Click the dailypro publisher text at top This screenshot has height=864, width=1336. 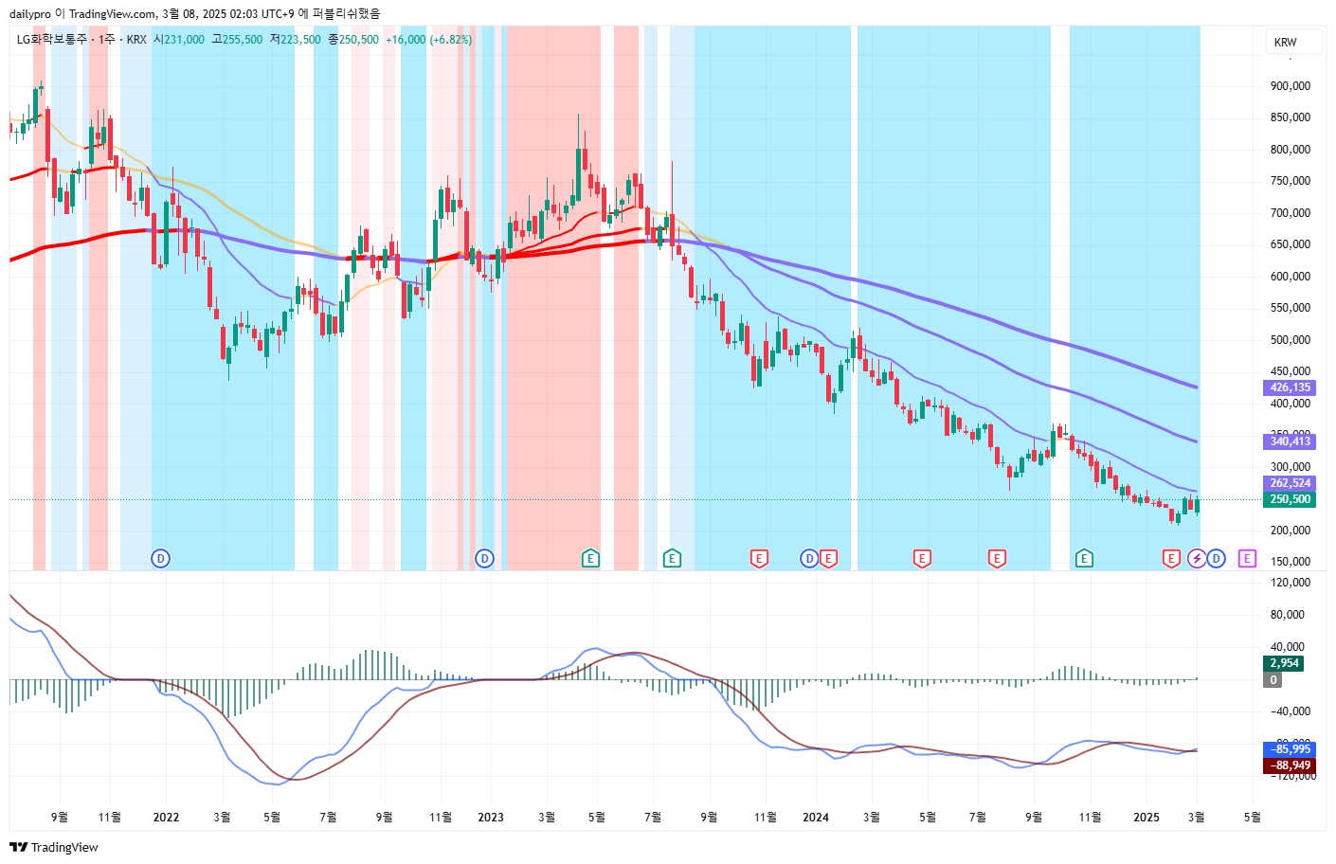pos(29,14)
